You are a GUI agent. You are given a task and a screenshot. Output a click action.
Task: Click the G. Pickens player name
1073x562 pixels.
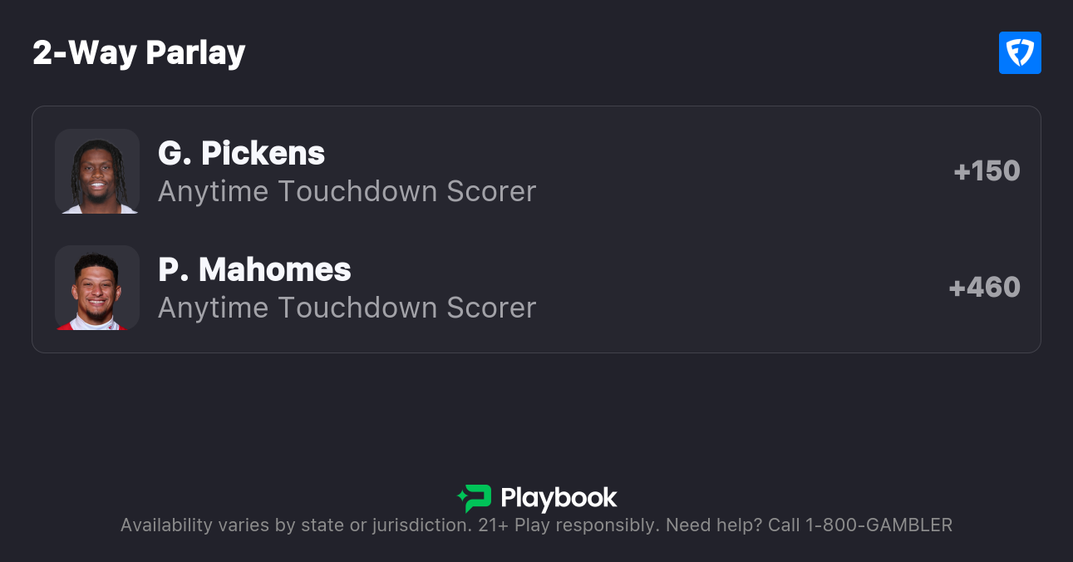click(241, 153)
